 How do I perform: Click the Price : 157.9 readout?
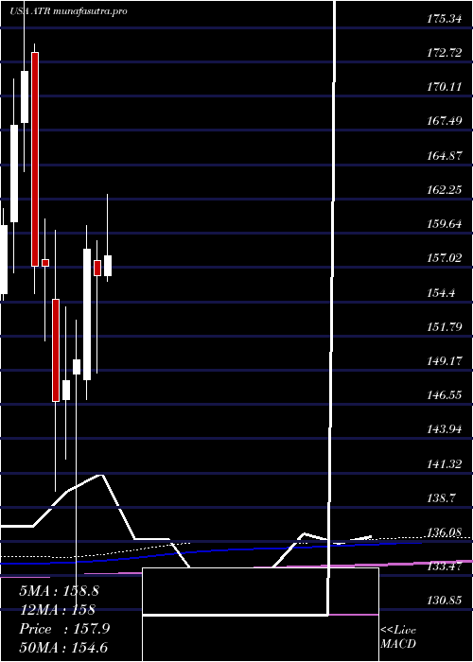pos(64,629)
